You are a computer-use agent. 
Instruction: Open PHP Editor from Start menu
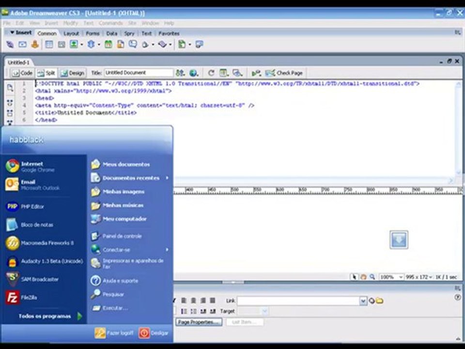click(x=25, y=206)
